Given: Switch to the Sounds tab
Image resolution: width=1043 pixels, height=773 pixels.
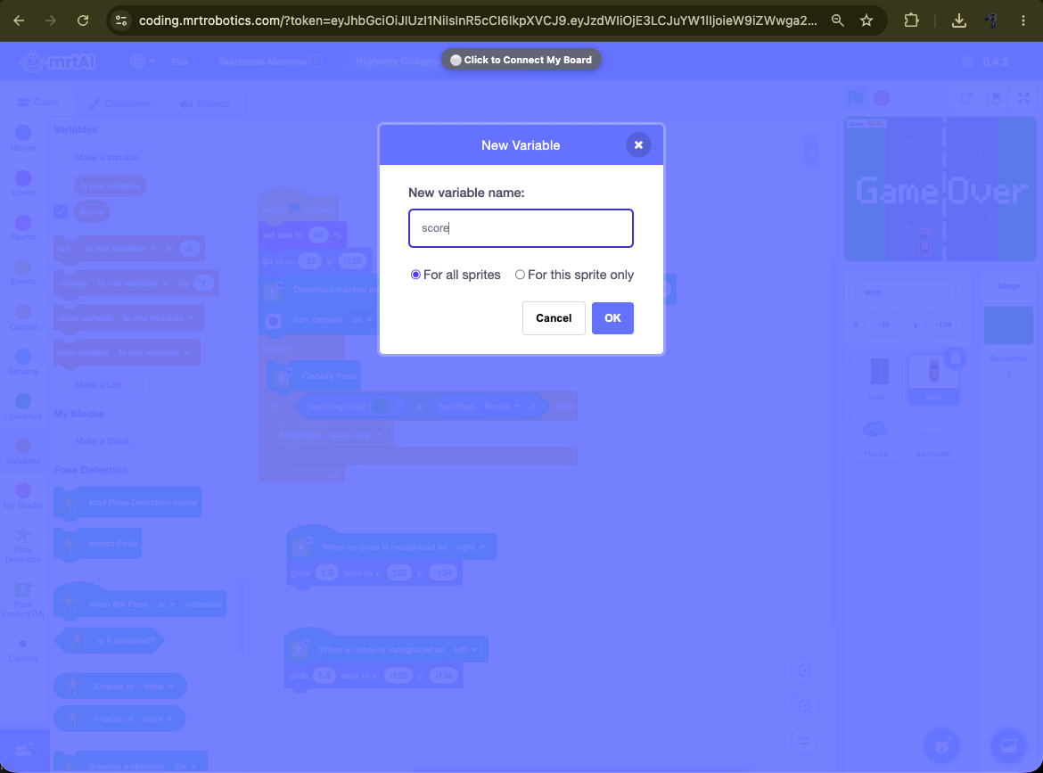Looking at the screenshot, I should point(205,103).
